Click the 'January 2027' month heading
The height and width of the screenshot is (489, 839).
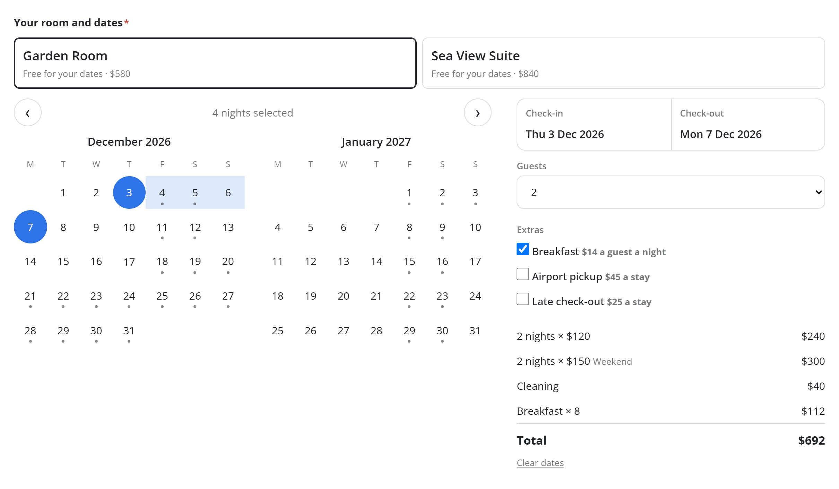376,141
